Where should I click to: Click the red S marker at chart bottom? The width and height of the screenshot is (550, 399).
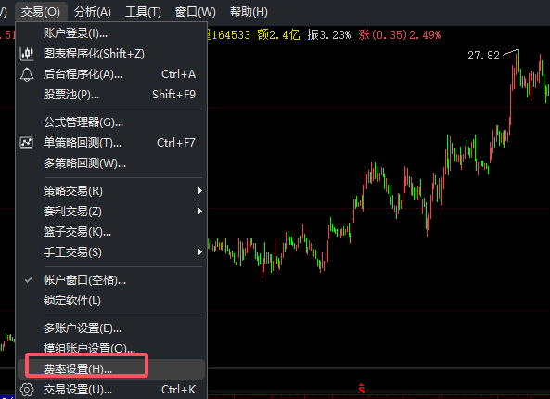[362, 389]
